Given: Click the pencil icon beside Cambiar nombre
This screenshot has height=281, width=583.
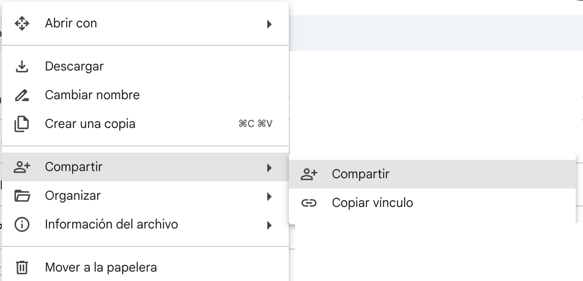Looking at the screenshot, I should point(22,95).
